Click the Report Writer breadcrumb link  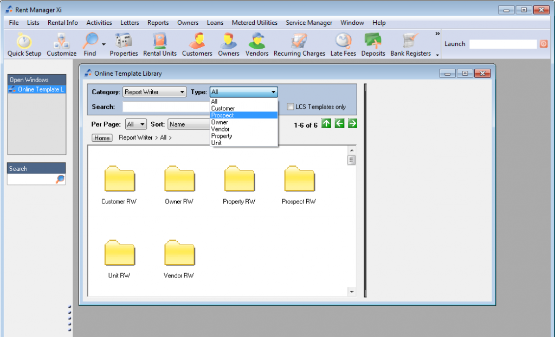pos(135,137)
